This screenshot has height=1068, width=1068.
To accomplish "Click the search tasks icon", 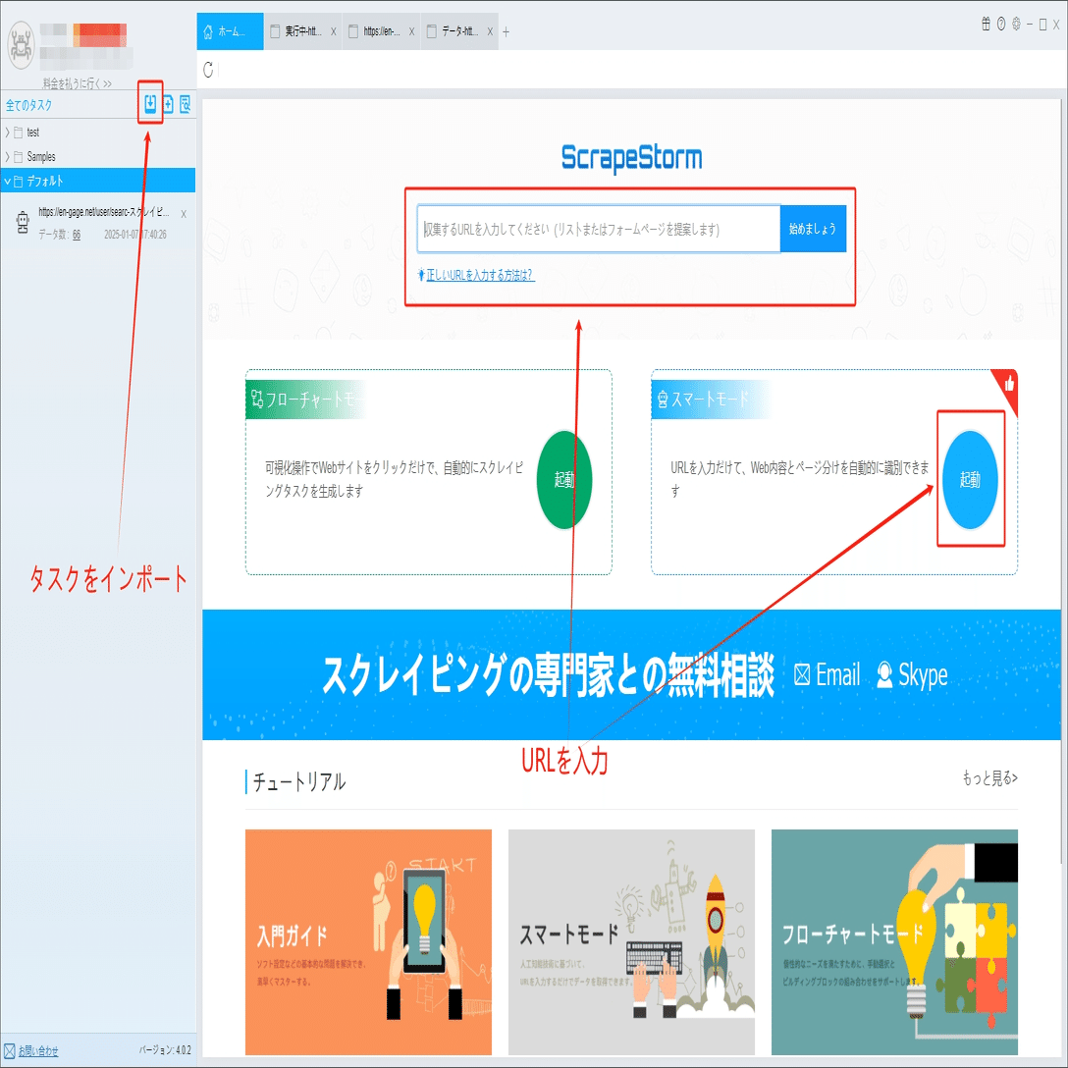I will [185, 104].
